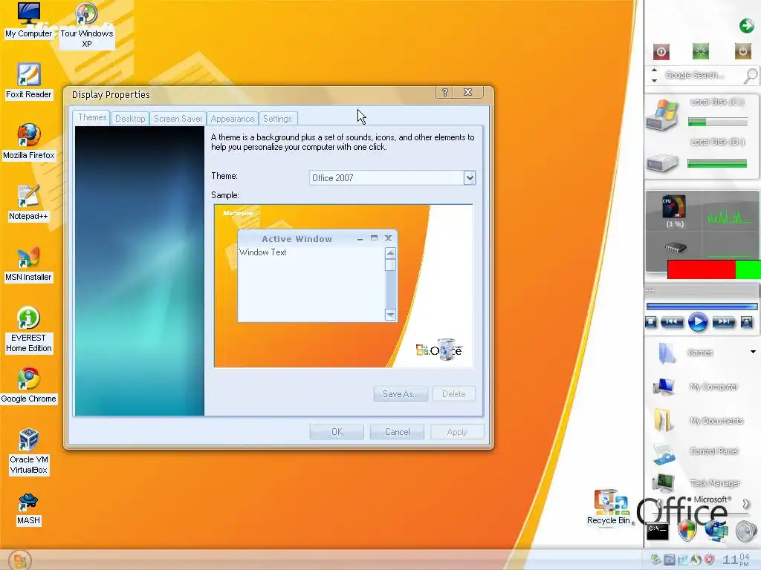This screenshot has width=761, height=570.
Task: Click the red shutdown button in sidebar
Action: [x=661, y=51]
